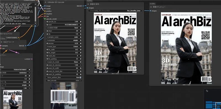Increase tile_padding with right arrow

[81, 59]
